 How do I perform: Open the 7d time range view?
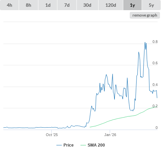pos(67,5)
